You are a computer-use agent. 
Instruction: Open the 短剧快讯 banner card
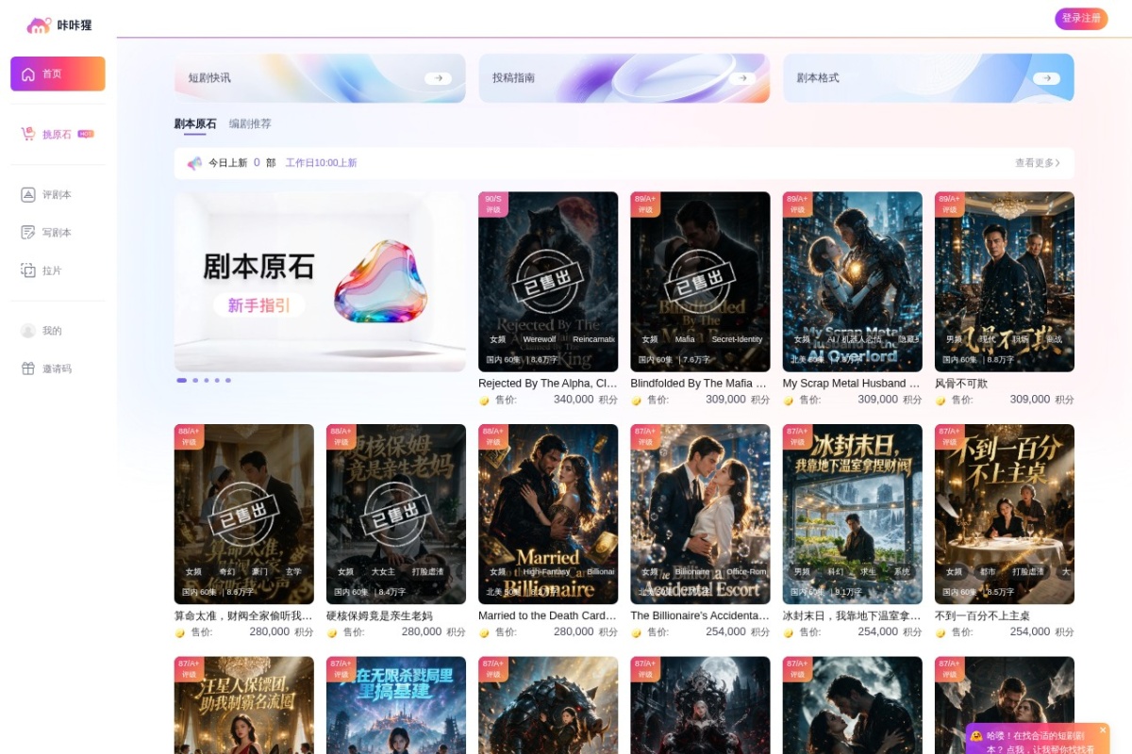(320, 78)
